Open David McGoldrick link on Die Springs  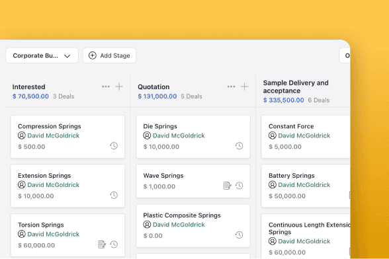click(179, 135)
